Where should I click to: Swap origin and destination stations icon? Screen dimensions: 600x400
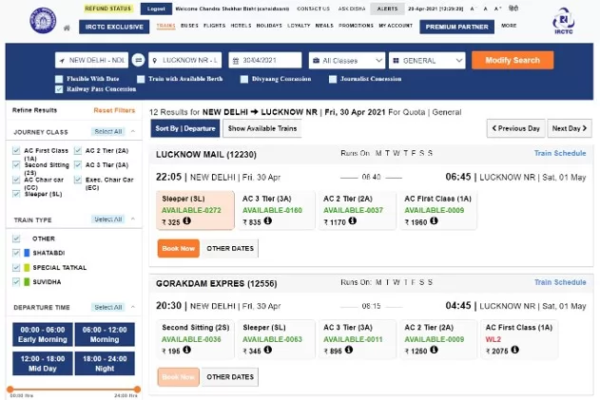click(x=138, y=60)
